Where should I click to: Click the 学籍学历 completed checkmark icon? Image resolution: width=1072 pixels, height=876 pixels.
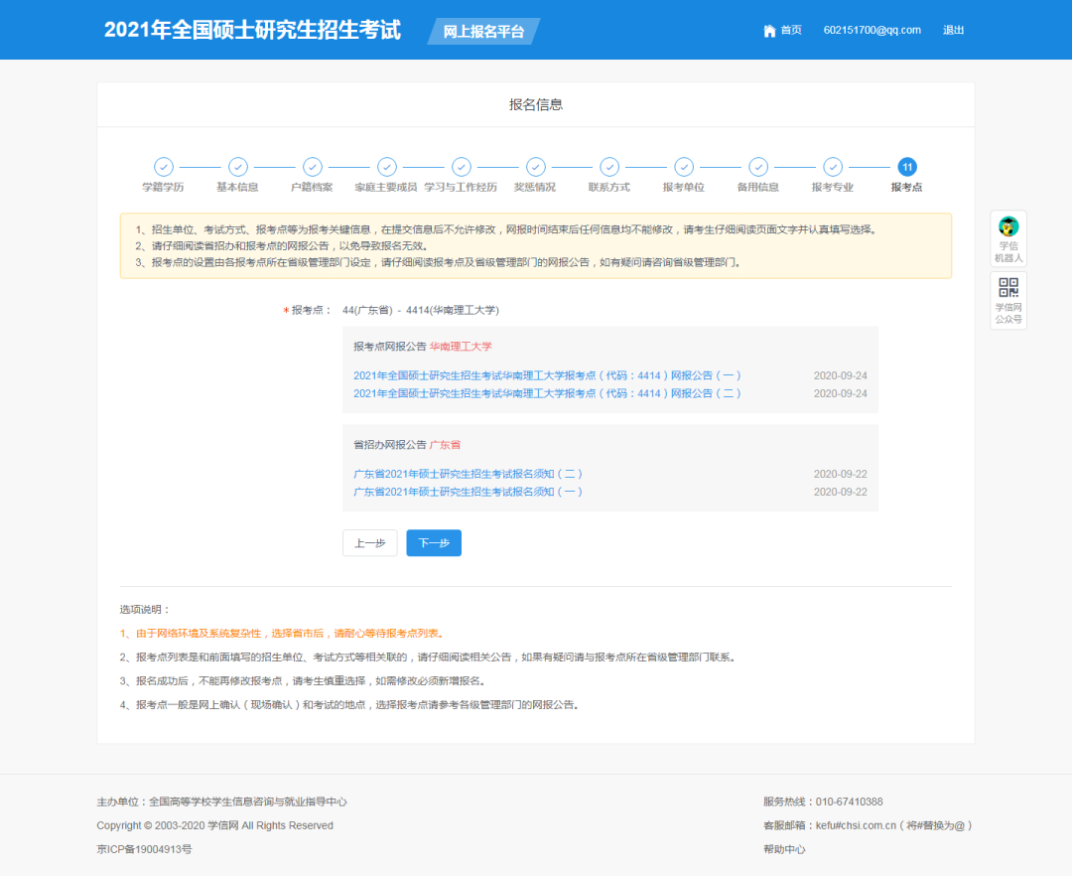[164, 168]
